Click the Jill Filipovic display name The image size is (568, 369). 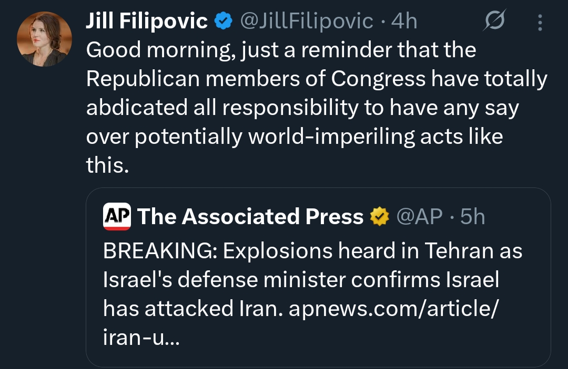(x=147, y=21)
